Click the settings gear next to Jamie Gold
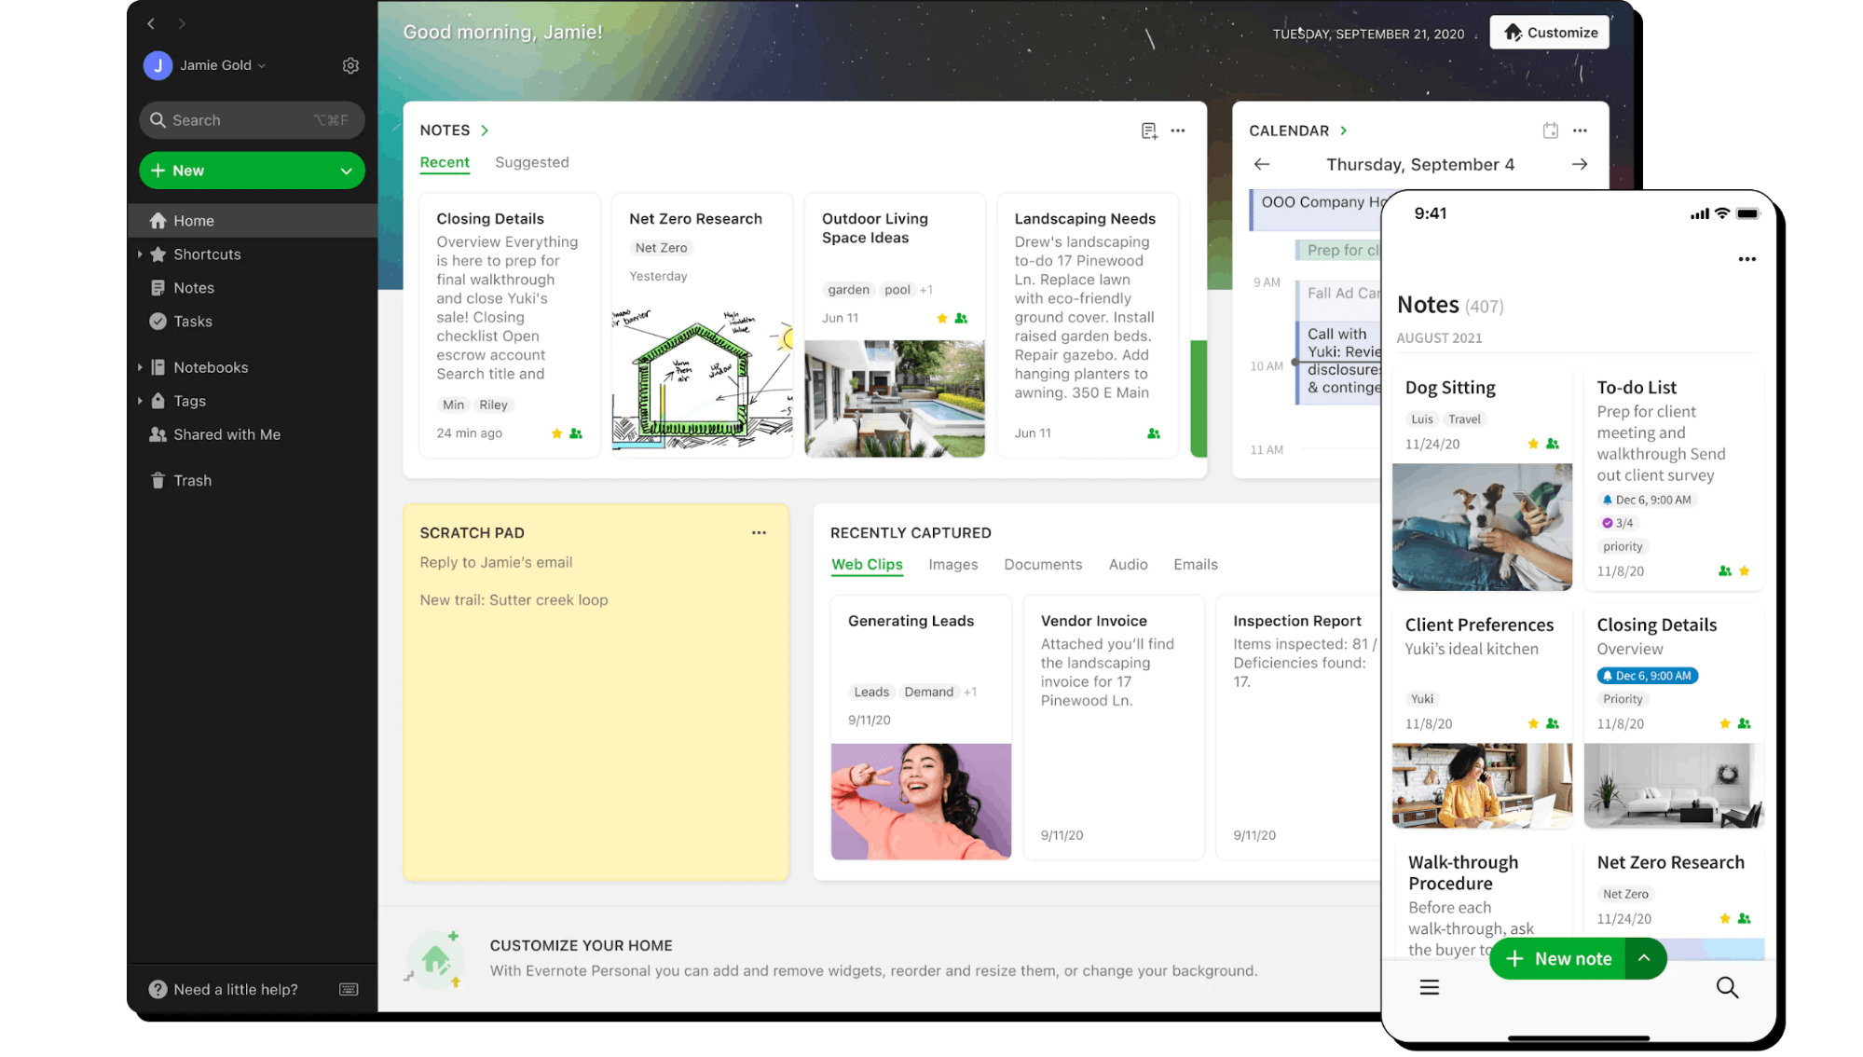 [350, 65]
